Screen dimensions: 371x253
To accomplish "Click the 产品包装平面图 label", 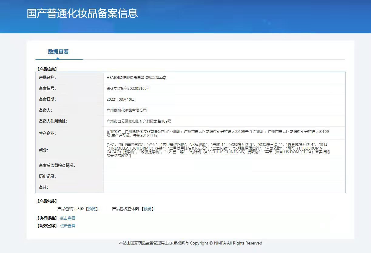I will pyautogui.click(x=71, y=209).
